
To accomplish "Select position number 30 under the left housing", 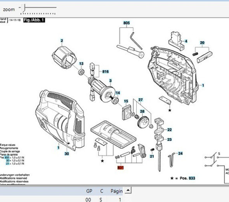I will pos(67,153).
